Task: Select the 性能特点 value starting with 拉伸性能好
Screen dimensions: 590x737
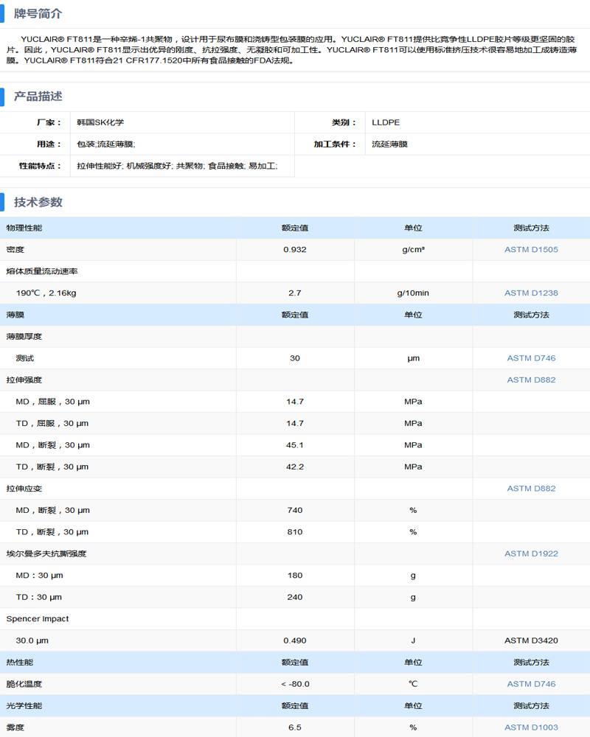Action: 177,166
